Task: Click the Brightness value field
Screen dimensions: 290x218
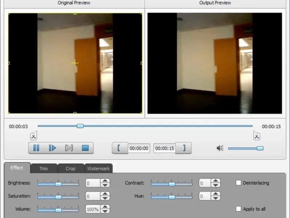Action: 93,183
